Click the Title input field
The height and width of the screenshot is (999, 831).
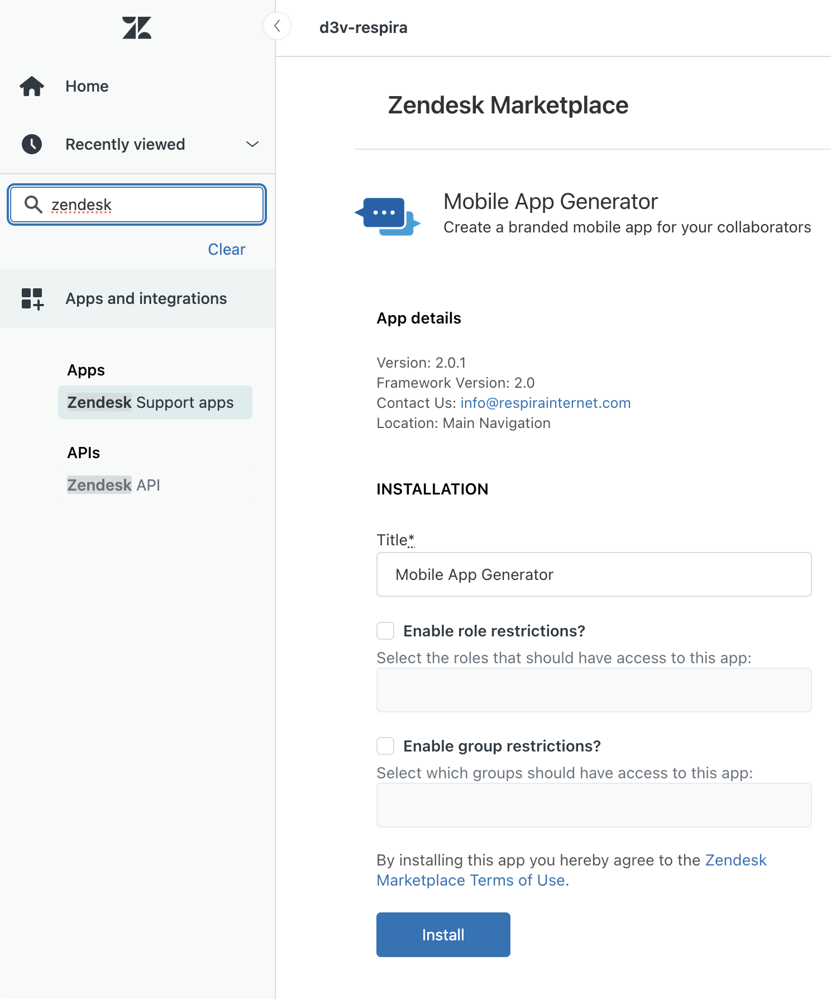594,574
